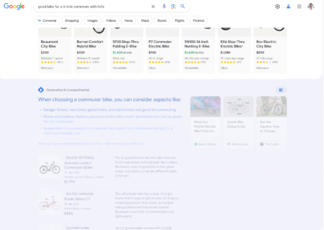Click the Public Bikes C7 bike image
This screenshot has width=324, height=230.
[x=50, y=204]
